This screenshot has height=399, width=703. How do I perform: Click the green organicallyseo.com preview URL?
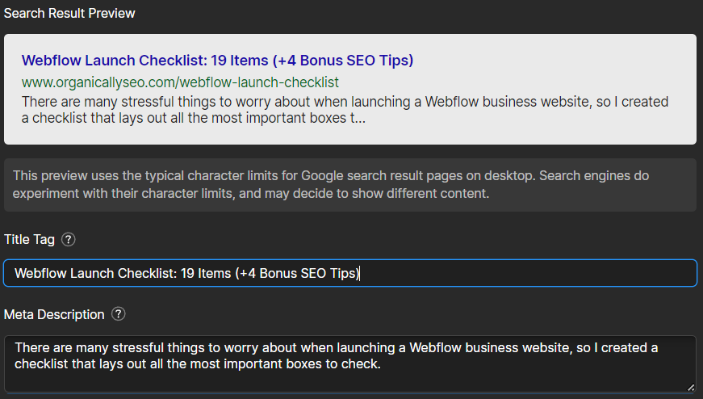coord(180,82)
